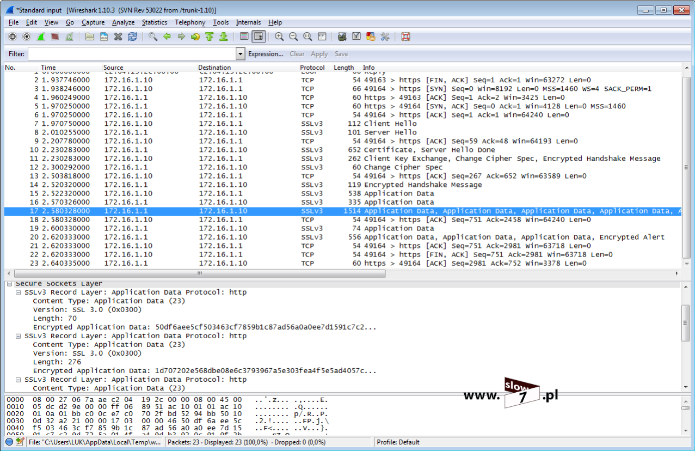Open the Telephony menu
The height and width of the screenshot is (451, 695).
(x=190, y=22)
